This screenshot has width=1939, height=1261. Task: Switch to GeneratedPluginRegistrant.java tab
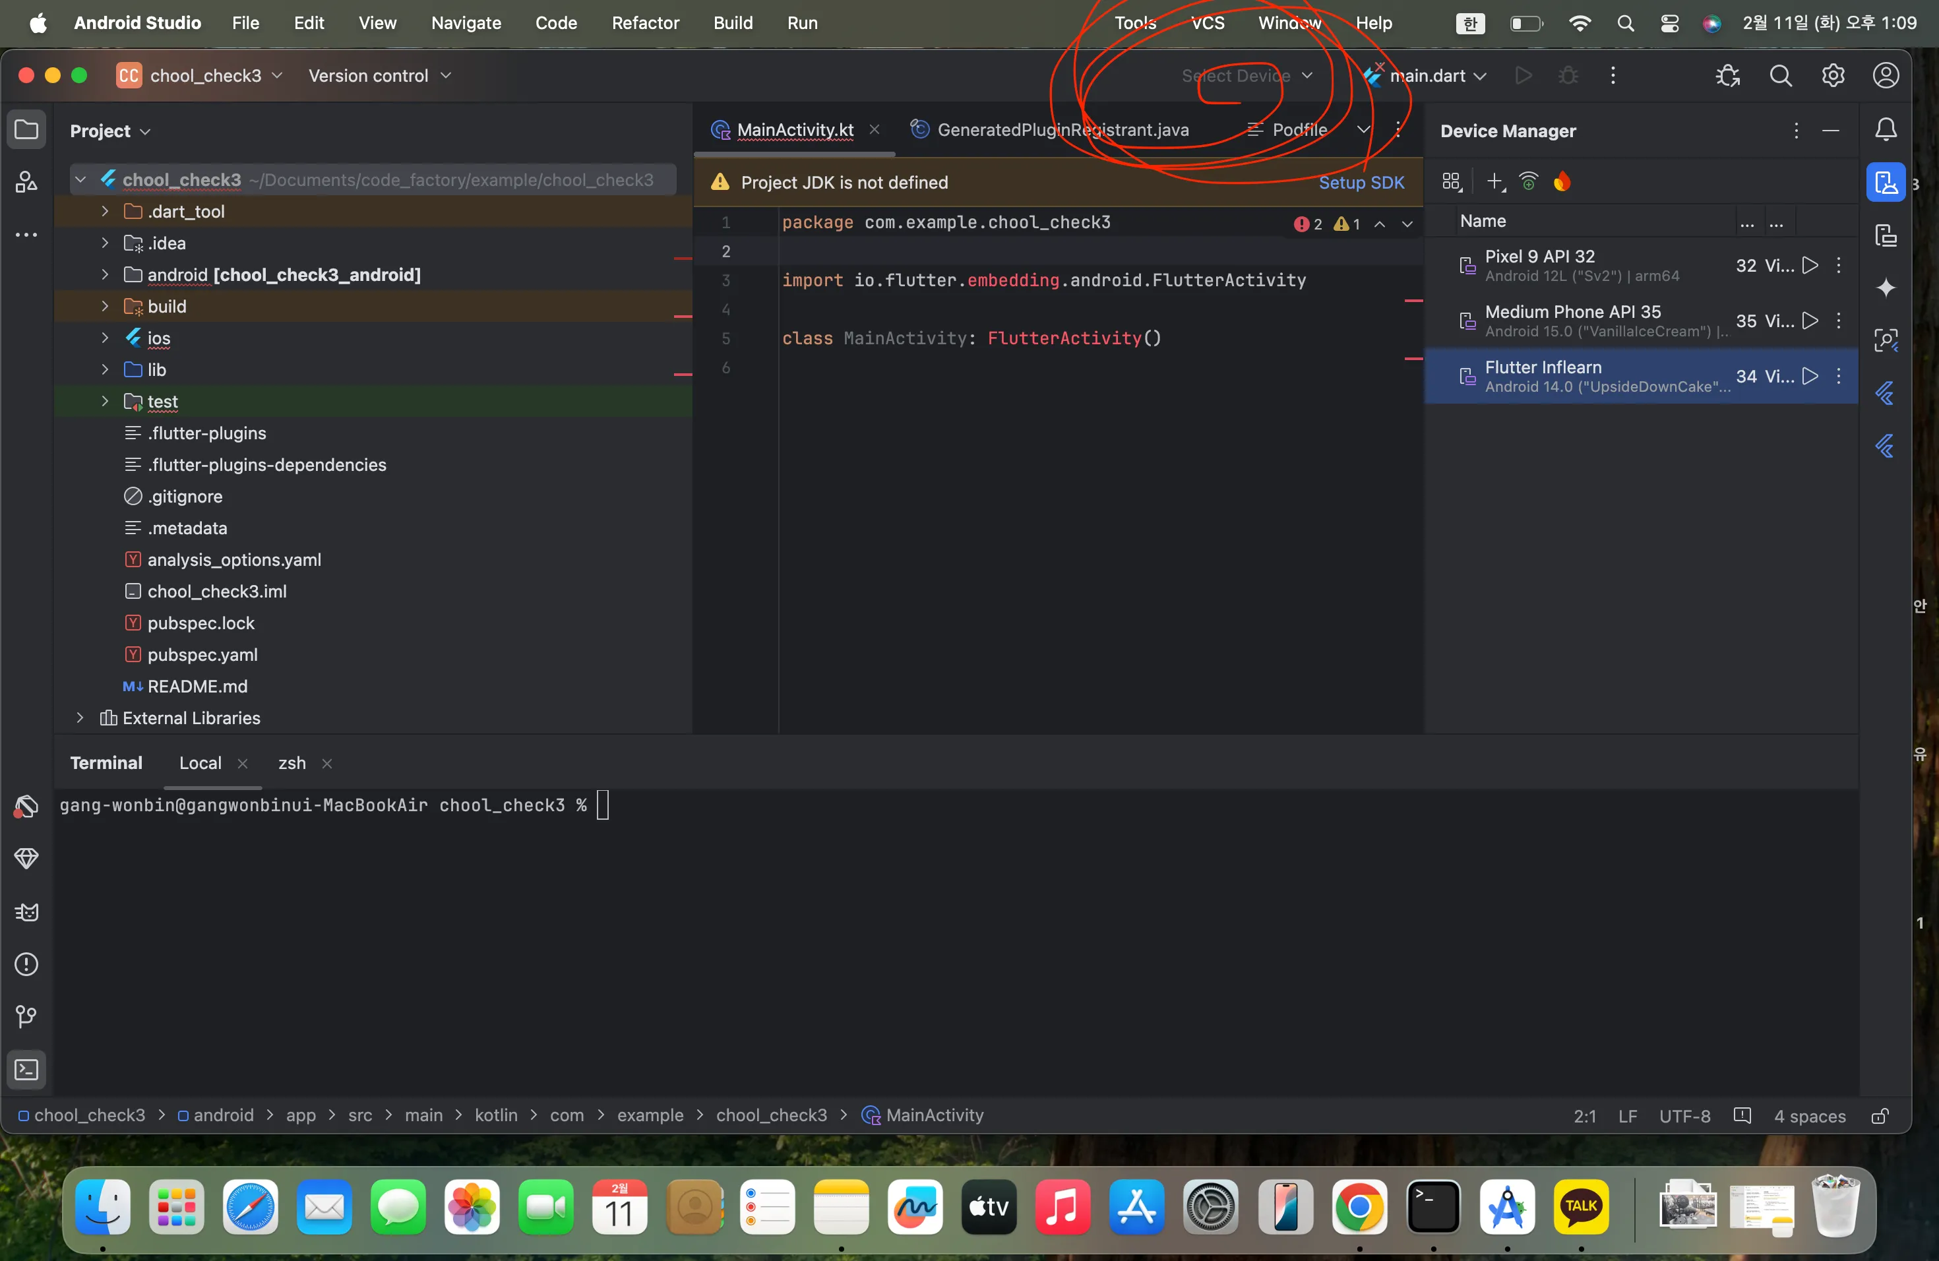(x=1049, y=129)
